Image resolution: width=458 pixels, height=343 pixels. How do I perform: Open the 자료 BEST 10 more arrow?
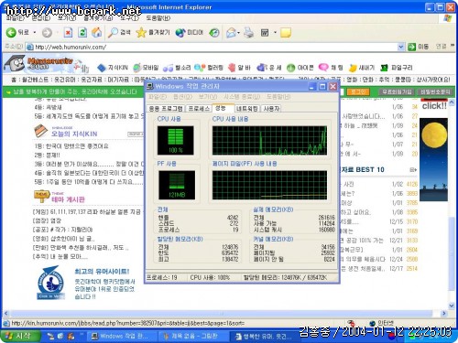[413, 170]
